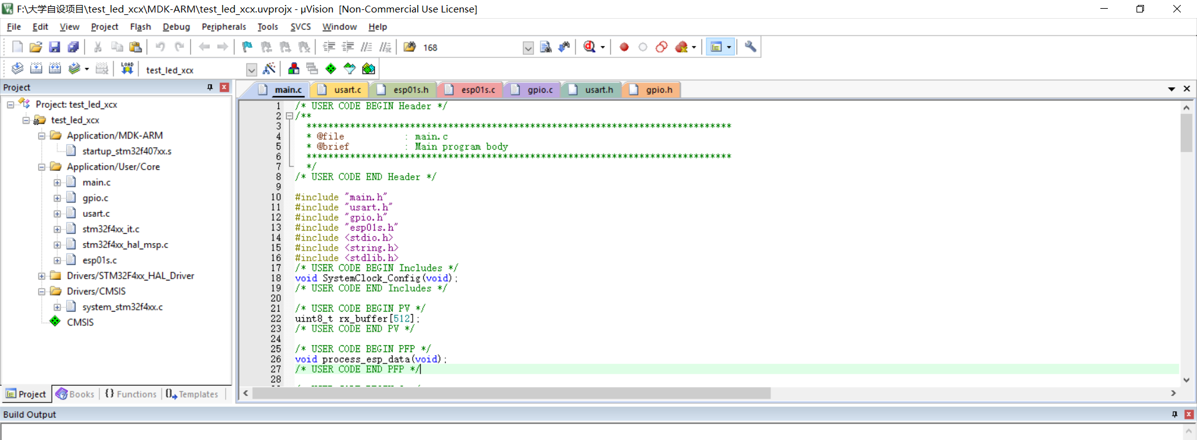Collapse the Application/MDK-ARM folder
This screenshot has width=1197, height=440.
pyautogui.click(x=42, y=136)
